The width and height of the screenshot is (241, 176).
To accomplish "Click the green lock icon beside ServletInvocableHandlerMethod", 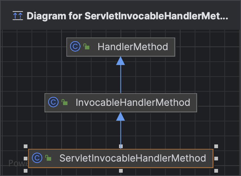I will (48, 158).
